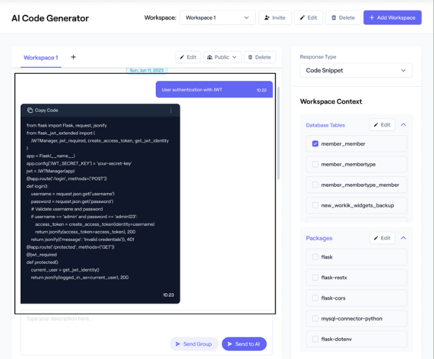Click the top header Edit pencil button

tap(308, 18)
